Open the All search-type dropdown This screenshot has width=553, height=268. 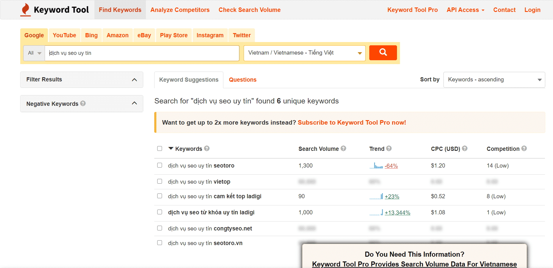coord(34,53)
